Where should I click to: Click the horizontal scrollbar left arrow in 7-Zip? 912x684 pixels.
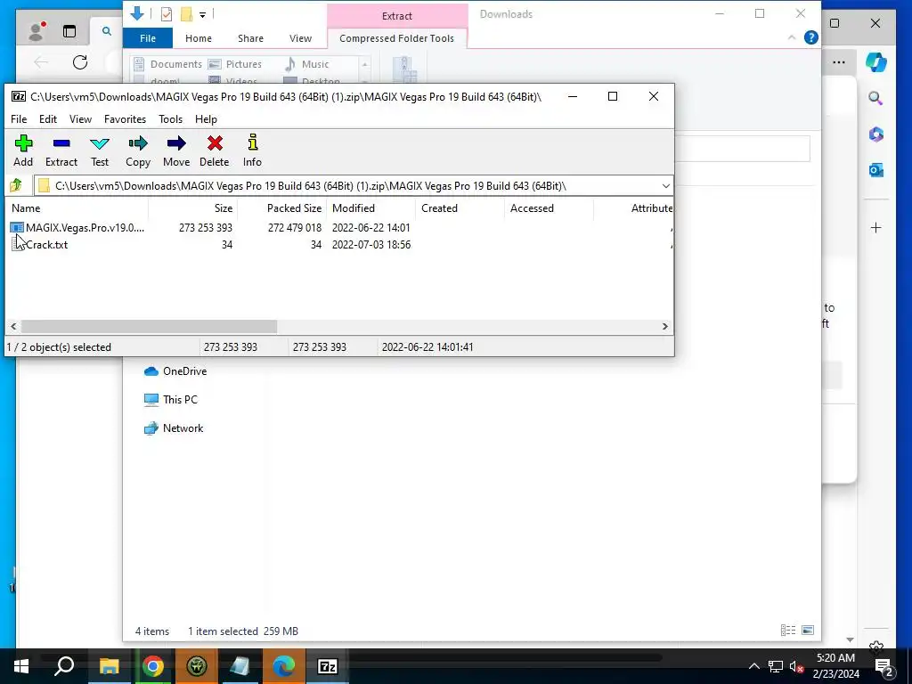coord(13,326)
